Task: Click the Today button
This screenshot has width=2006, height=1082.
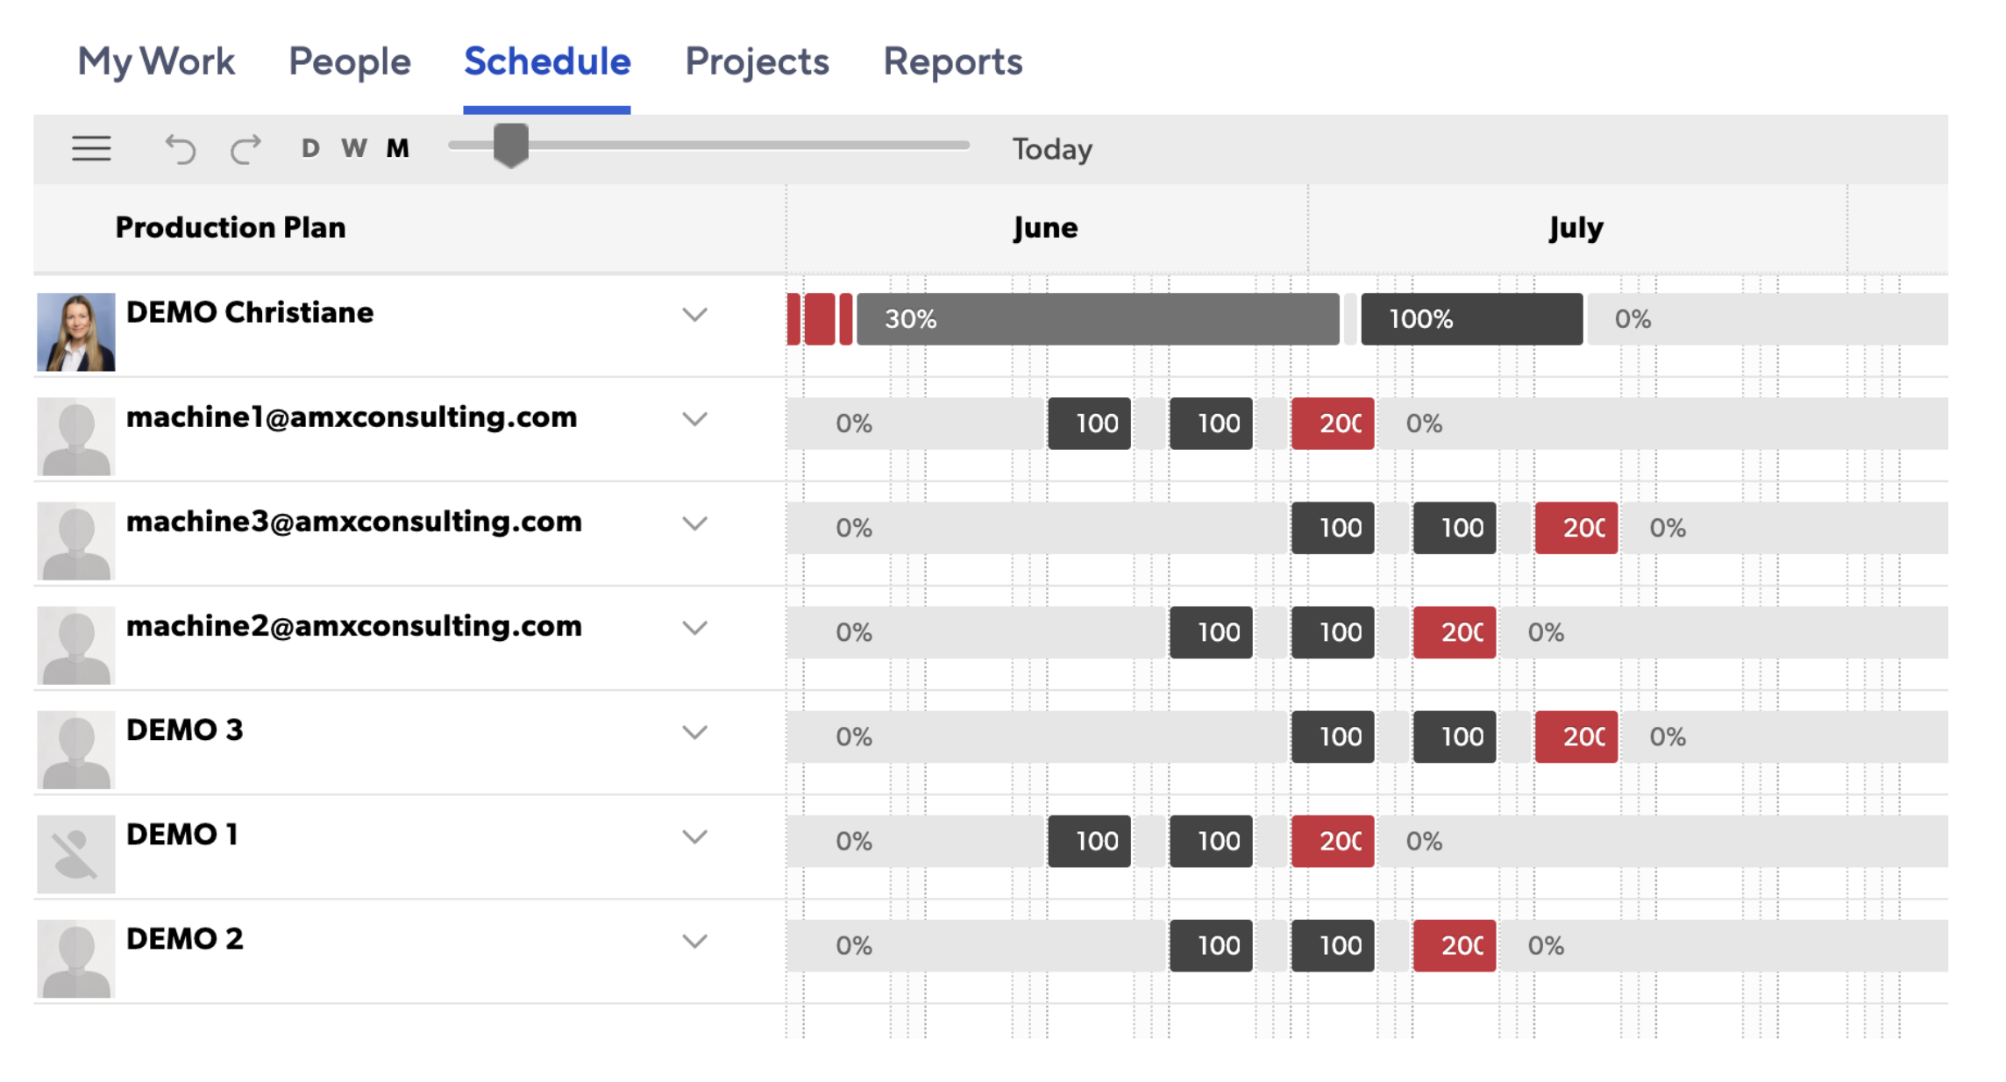Action: (x=1052, y=149)
